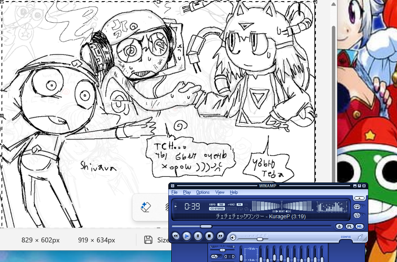The width and height of the screenshot is (397, 262).
Task: Toggle the shuffle 123 button
Action: (x=357, y=215)
